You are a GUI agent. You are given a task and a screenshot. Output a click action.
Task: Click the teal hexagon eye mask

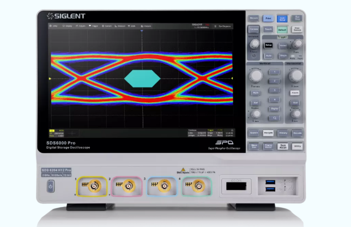[x=142, y=78]
